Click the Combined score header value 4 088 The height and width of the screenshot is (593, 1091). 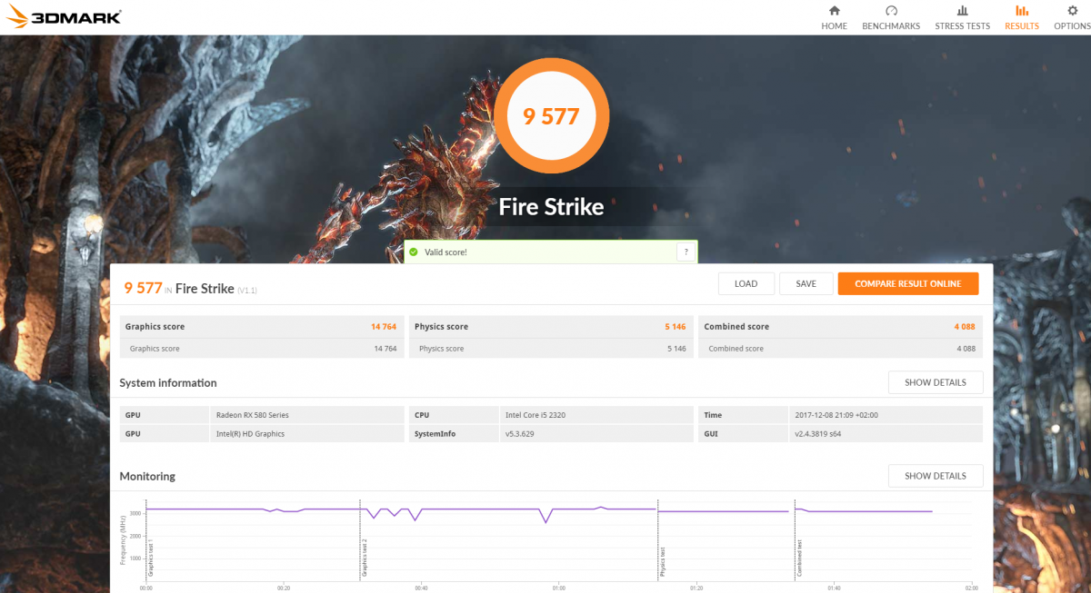pos(965,327)
